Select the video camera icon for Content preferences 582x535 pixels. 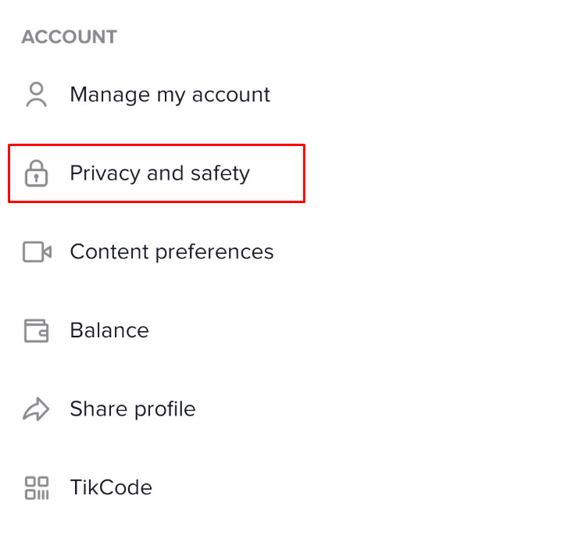37,251
